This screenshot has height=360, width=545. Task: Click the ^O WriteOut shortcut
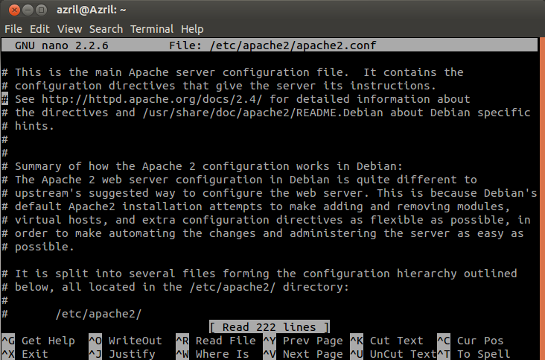126,341
